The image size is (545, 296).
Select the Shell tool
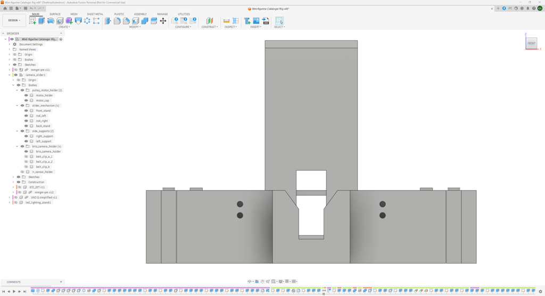(x=136, y=21)
